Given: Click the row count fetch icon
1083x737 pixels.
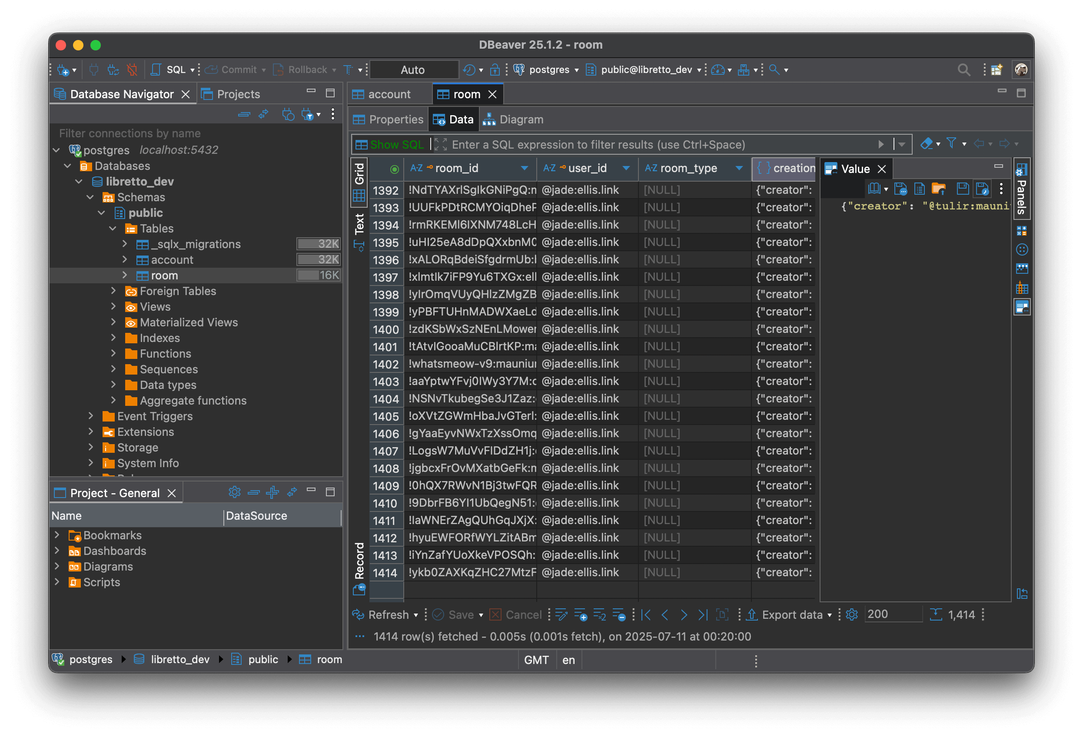Looking at the screenshot, I should point(936,614).
